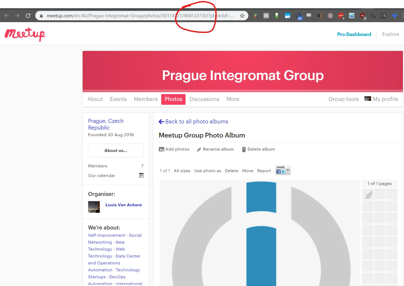Click the Data Center and Operations topic
This screenshot has height=286, width=404.
pyautogui.click(x=114, y=260)
